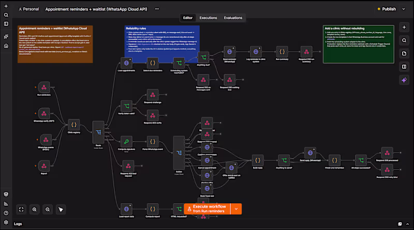The width and height of the screenshot is (414, 230).
Task: Select the Log reminder in clinic system node
Action: (256, 52)
